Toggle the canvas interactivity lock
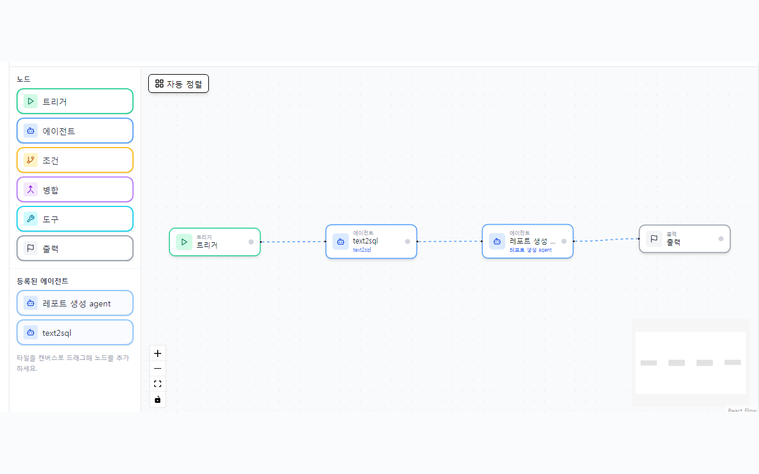 point(158,399)
